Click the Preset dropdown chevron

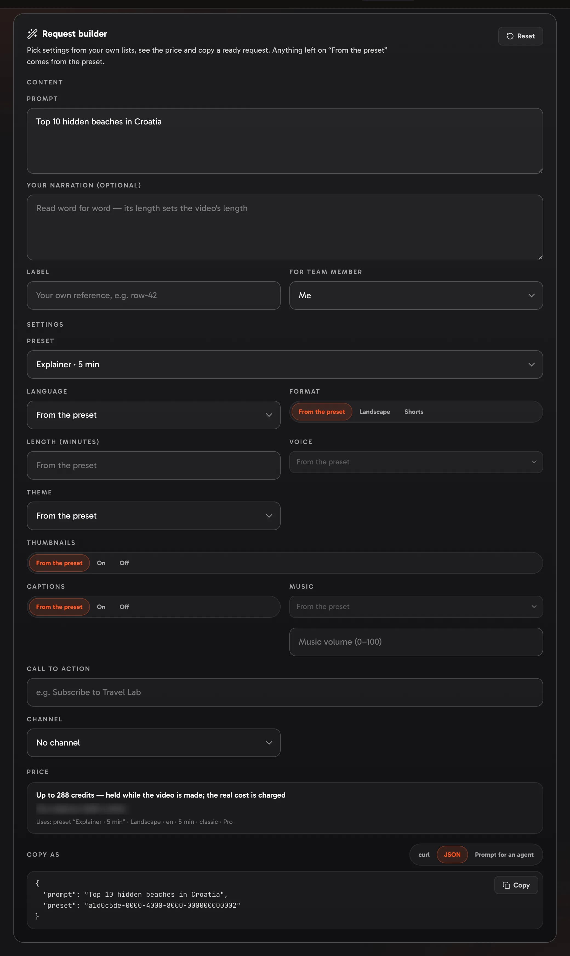(x=531, y=365)
